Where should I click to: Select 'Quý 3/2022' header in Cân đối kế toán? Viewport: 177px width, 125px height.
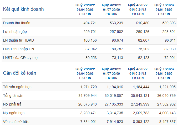[112, 69]
